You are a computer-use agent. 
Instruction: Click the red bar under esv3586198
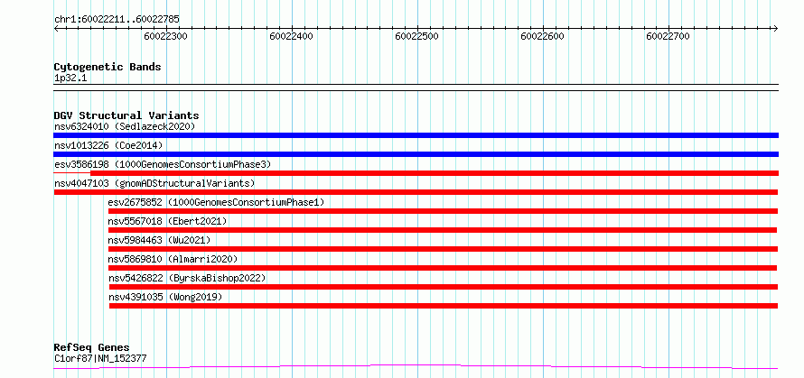coord(435,173)
